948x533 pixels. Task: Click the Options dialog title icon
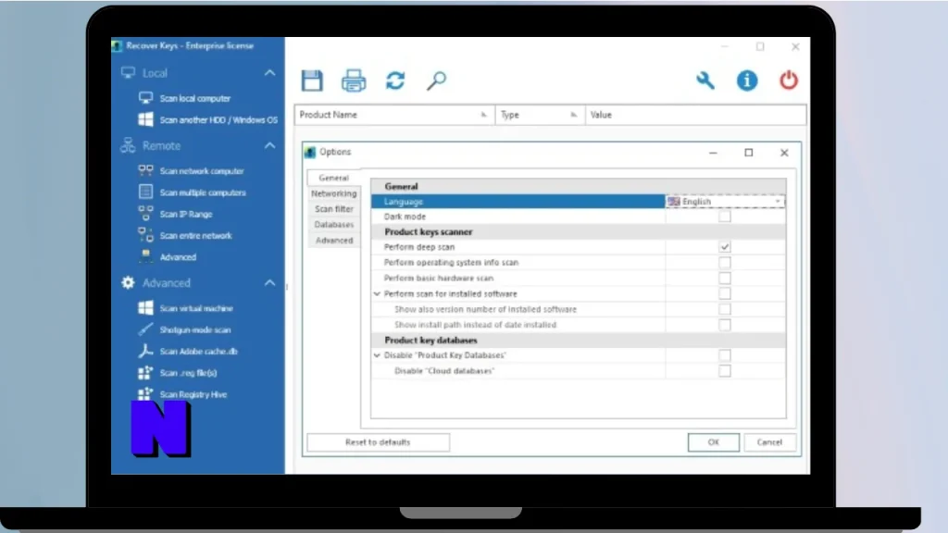(310, 153)
